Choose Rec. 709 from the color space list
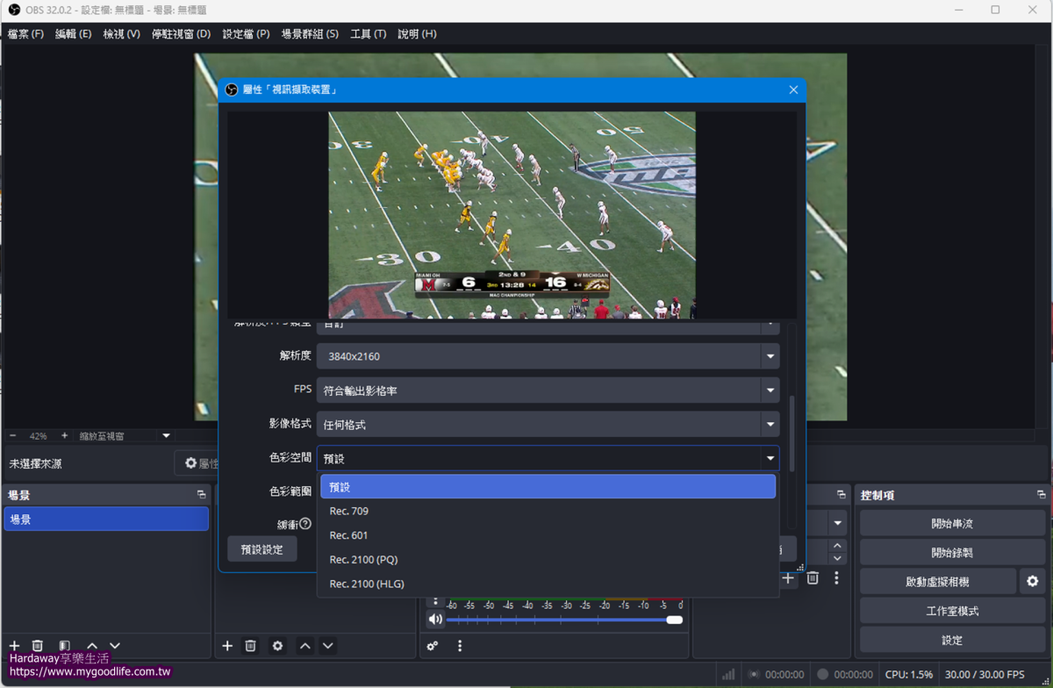This screenshot has height=688, width=1053. pos(349,511)
